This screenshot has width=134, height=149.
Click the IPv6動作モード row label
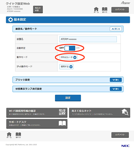point(24,66)
